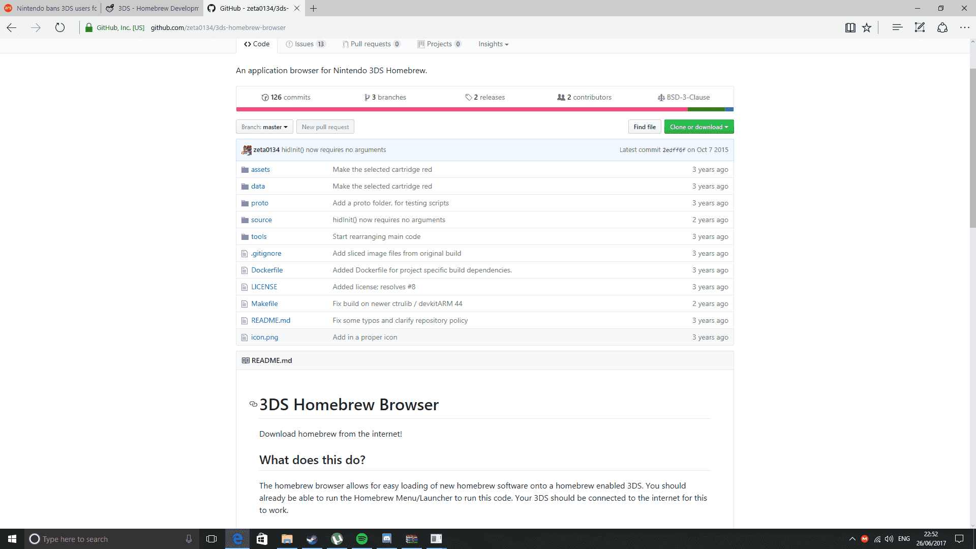The image size is (976, 549).
Task: Open zeta0134 user profile link
Action: 266,150
